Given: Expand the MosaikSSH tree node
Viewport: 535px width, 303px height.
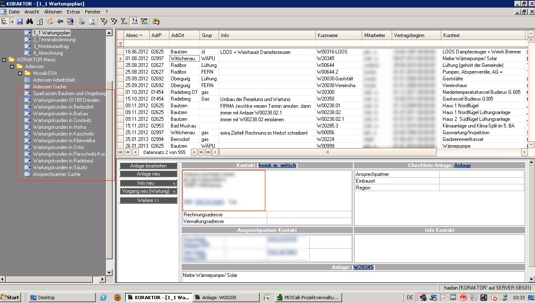Looking at the screenshot, I should coord(19,73).
